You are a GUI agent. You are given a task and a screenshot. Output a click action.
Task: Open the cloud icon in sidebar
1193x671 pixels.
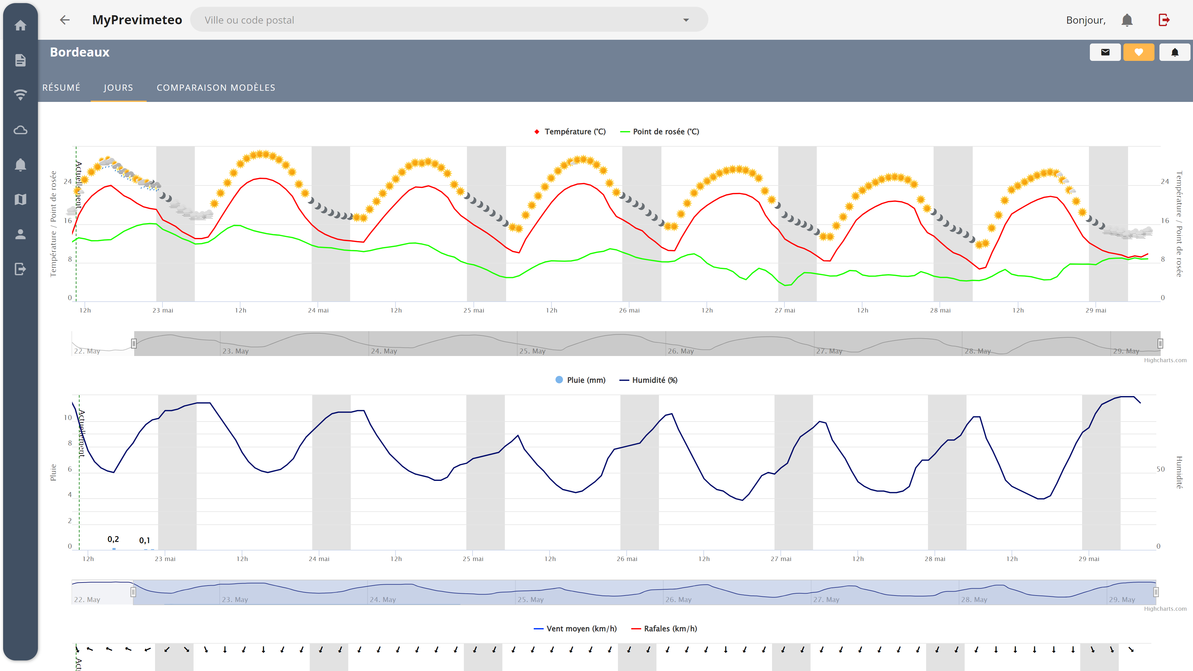(21, 130)
